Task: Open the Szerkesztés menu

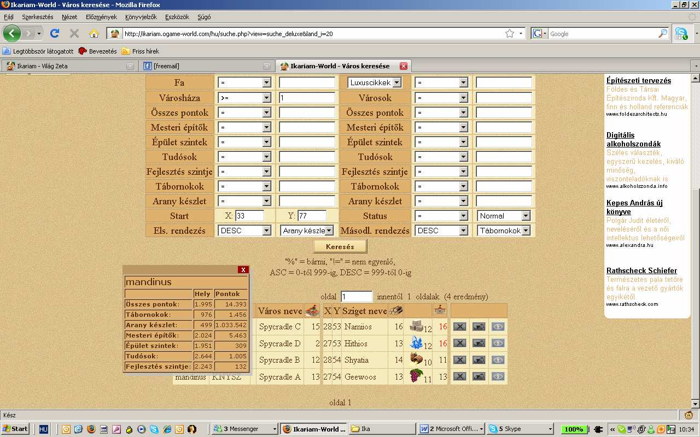Action: pyautogui.click(x=38, y=17)
